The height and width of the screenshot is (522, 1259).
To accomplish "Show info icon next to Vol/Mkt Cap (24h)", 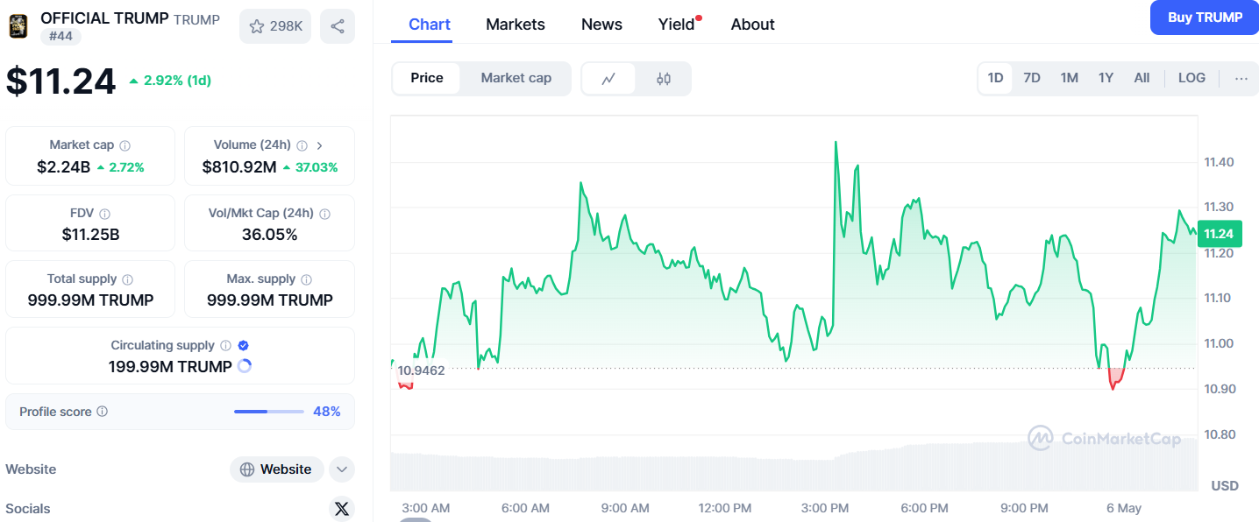I will point(324,214).
